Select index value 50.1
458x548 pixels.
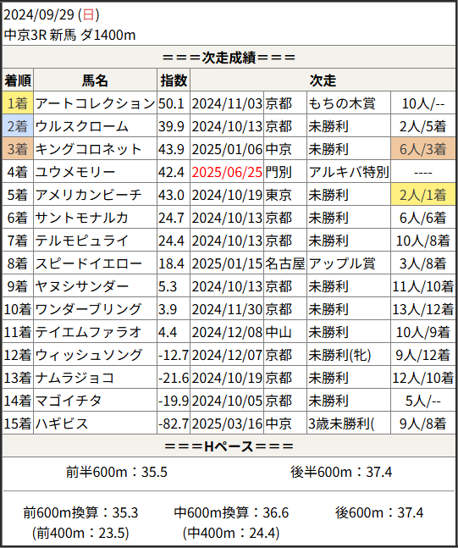click(x=171, y=103)
